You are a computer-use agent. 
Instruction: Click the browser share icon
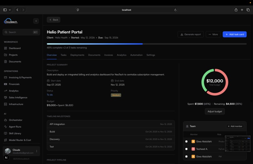[x=236, y=10]
